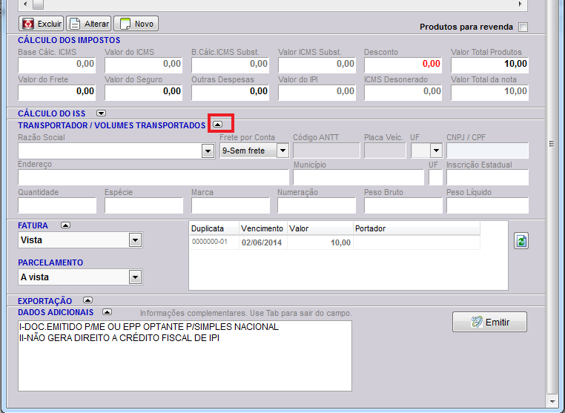Viewport: 565px width, 413px height.
Task: Click the Novo button
Action: click(135, 24)
